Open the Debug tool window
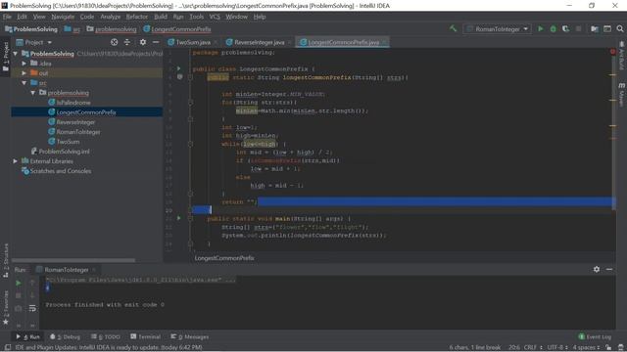The width and height of the screenshot is (627, 352). coord(66,336)
